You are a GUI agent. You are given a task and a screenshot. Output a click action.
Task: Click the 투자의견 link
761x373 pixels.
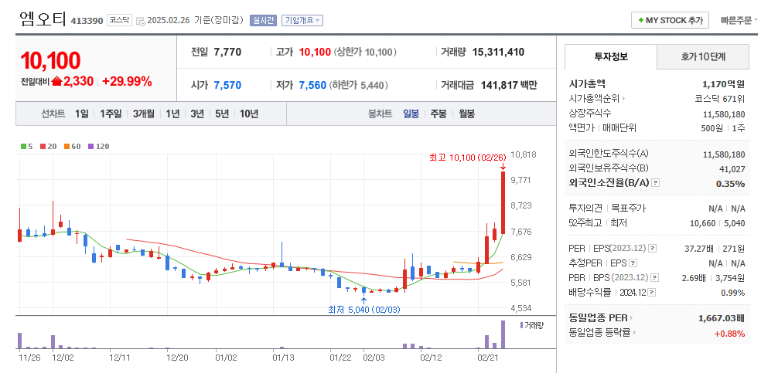[585, 209]
